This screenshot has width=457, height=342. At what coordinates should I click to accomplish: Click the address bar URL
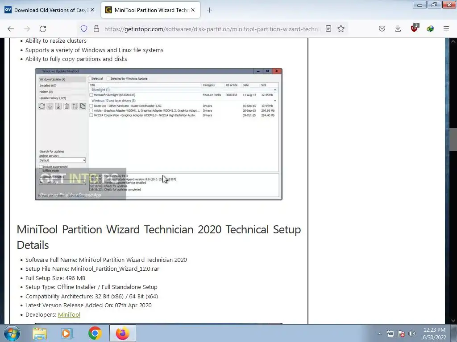(212, 29)
